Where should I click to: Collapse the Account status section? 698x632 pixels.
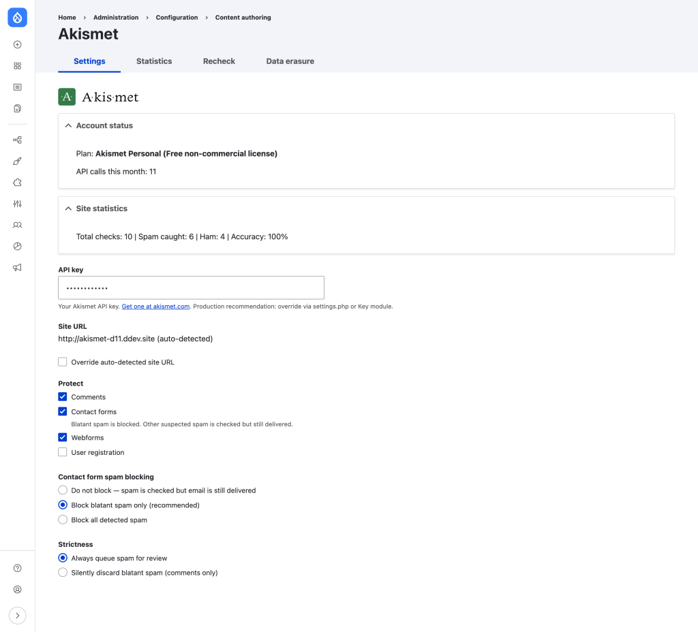[100, 126]
